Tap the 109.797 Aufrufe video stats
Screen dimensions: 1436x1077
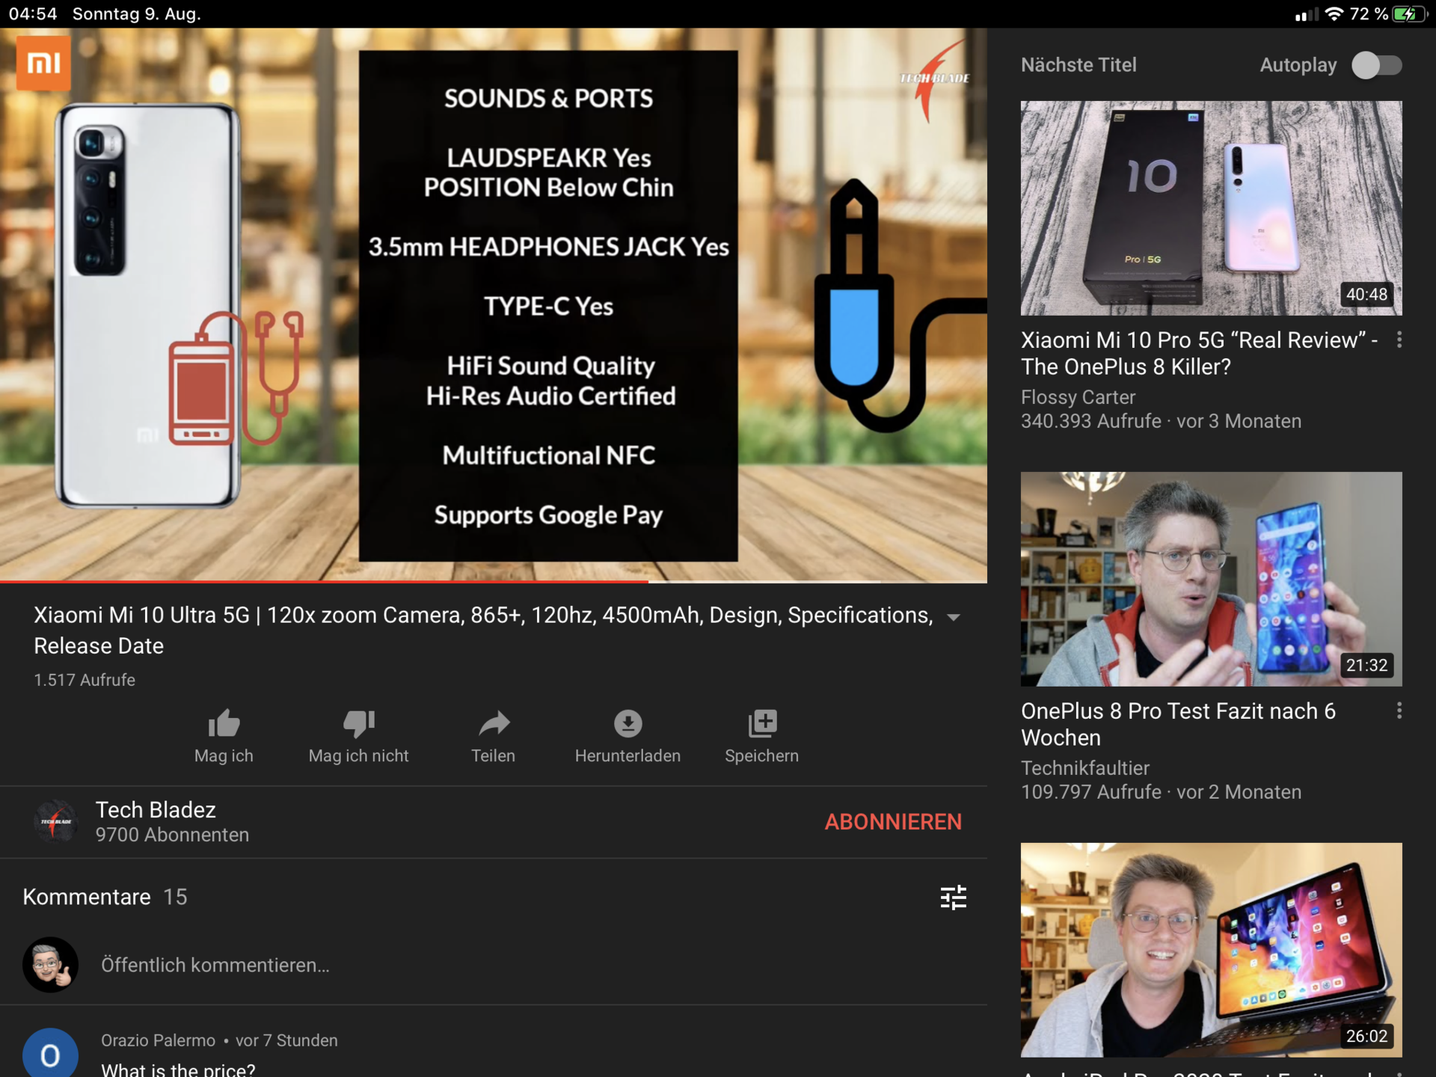tap(1161, 792)
